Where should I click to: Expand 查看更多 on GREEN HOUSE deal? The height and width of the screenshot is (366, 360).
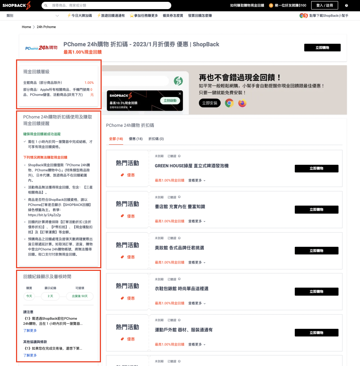(x=197, y=180)
